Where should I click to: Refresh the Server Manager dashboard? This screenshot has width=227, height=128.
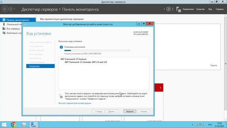(x=168, y=9)
